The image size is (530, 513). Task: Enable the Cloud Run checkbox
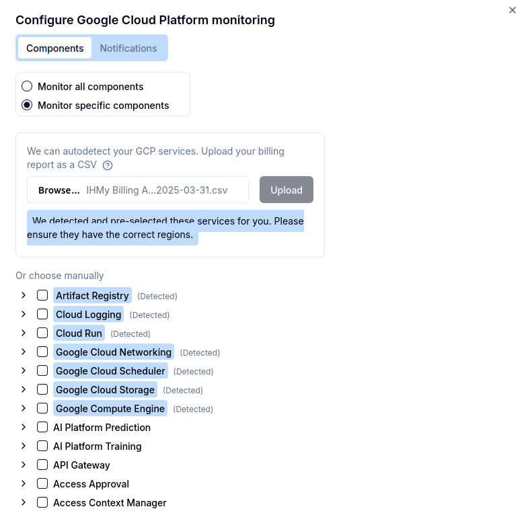click(42, 333)
